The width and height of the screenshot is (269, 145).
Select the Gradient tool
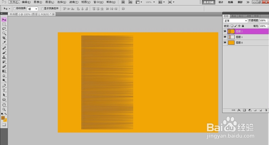(4, 71)
